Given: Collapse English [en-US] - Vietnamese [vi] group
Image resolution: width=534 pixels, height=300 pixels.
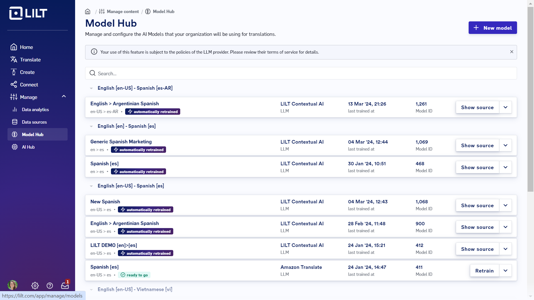Looking at the screenshot, I should [x=91, y=290].
